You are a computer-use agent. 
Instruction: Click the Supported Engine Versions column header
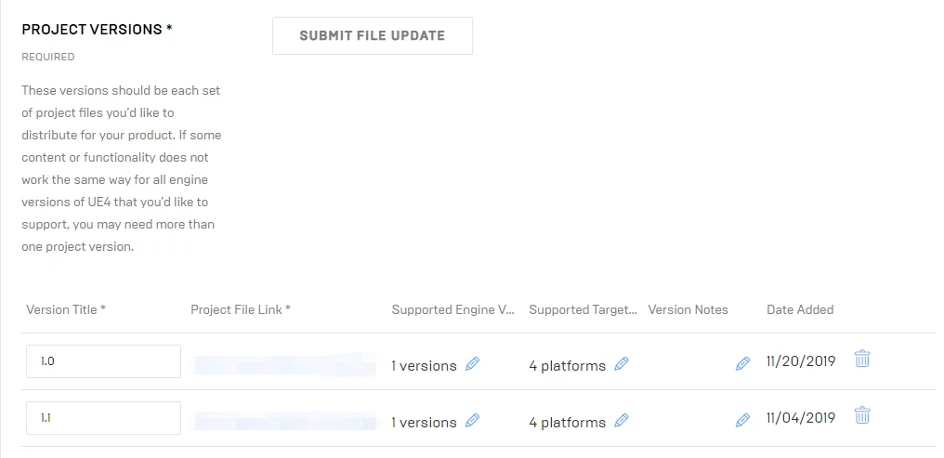tap(452, 309)
